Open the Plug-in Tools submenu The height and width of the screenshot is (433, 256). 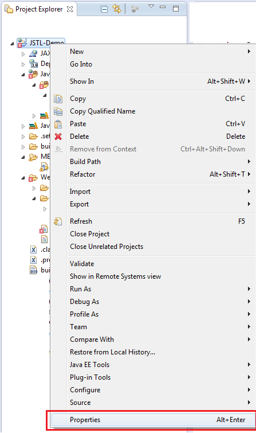pos(153,377)
